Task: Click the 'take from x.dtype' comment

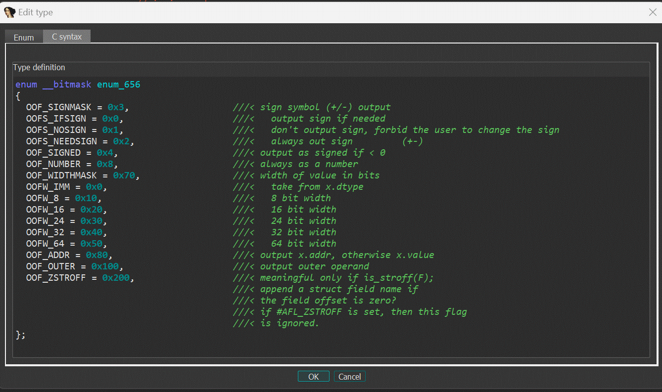Action: click(317, 187)
